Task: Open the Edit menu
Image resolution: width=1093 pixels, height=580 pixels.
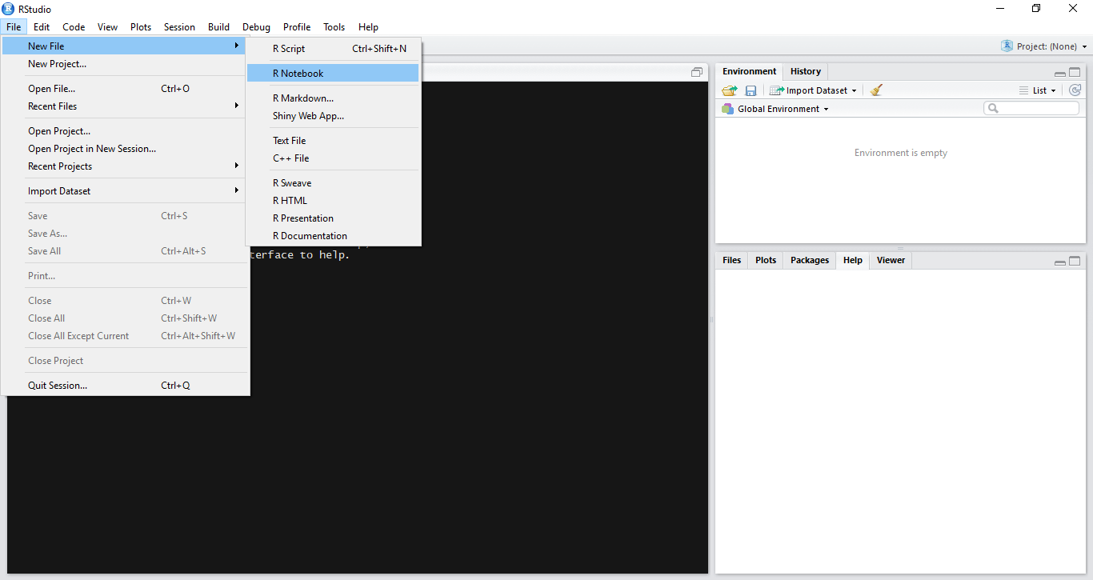Action: [42, 27]
